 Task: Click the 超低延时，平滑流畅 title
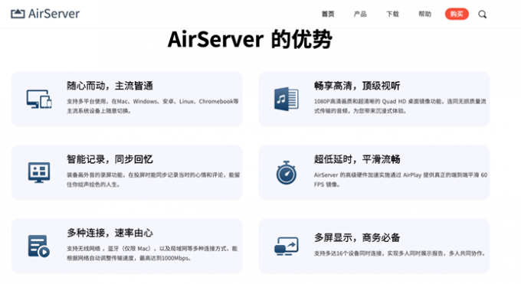click(357, 159)
